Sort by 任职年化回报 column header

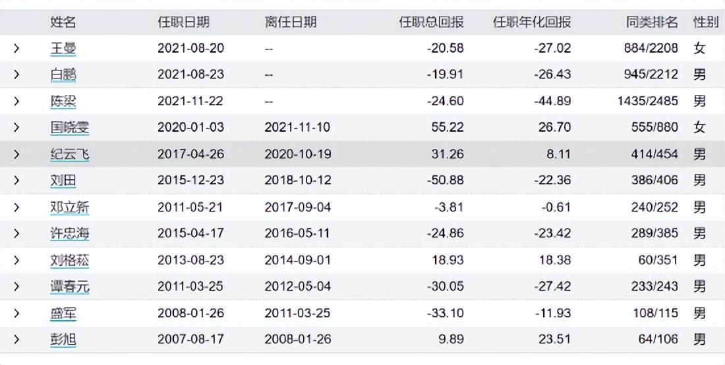coord(532,22)
